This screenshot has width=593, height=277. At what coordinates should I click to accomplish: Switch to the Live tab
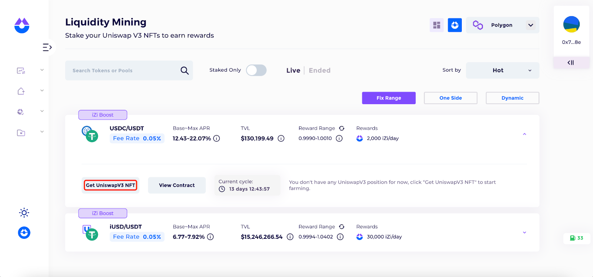(293, 70)
